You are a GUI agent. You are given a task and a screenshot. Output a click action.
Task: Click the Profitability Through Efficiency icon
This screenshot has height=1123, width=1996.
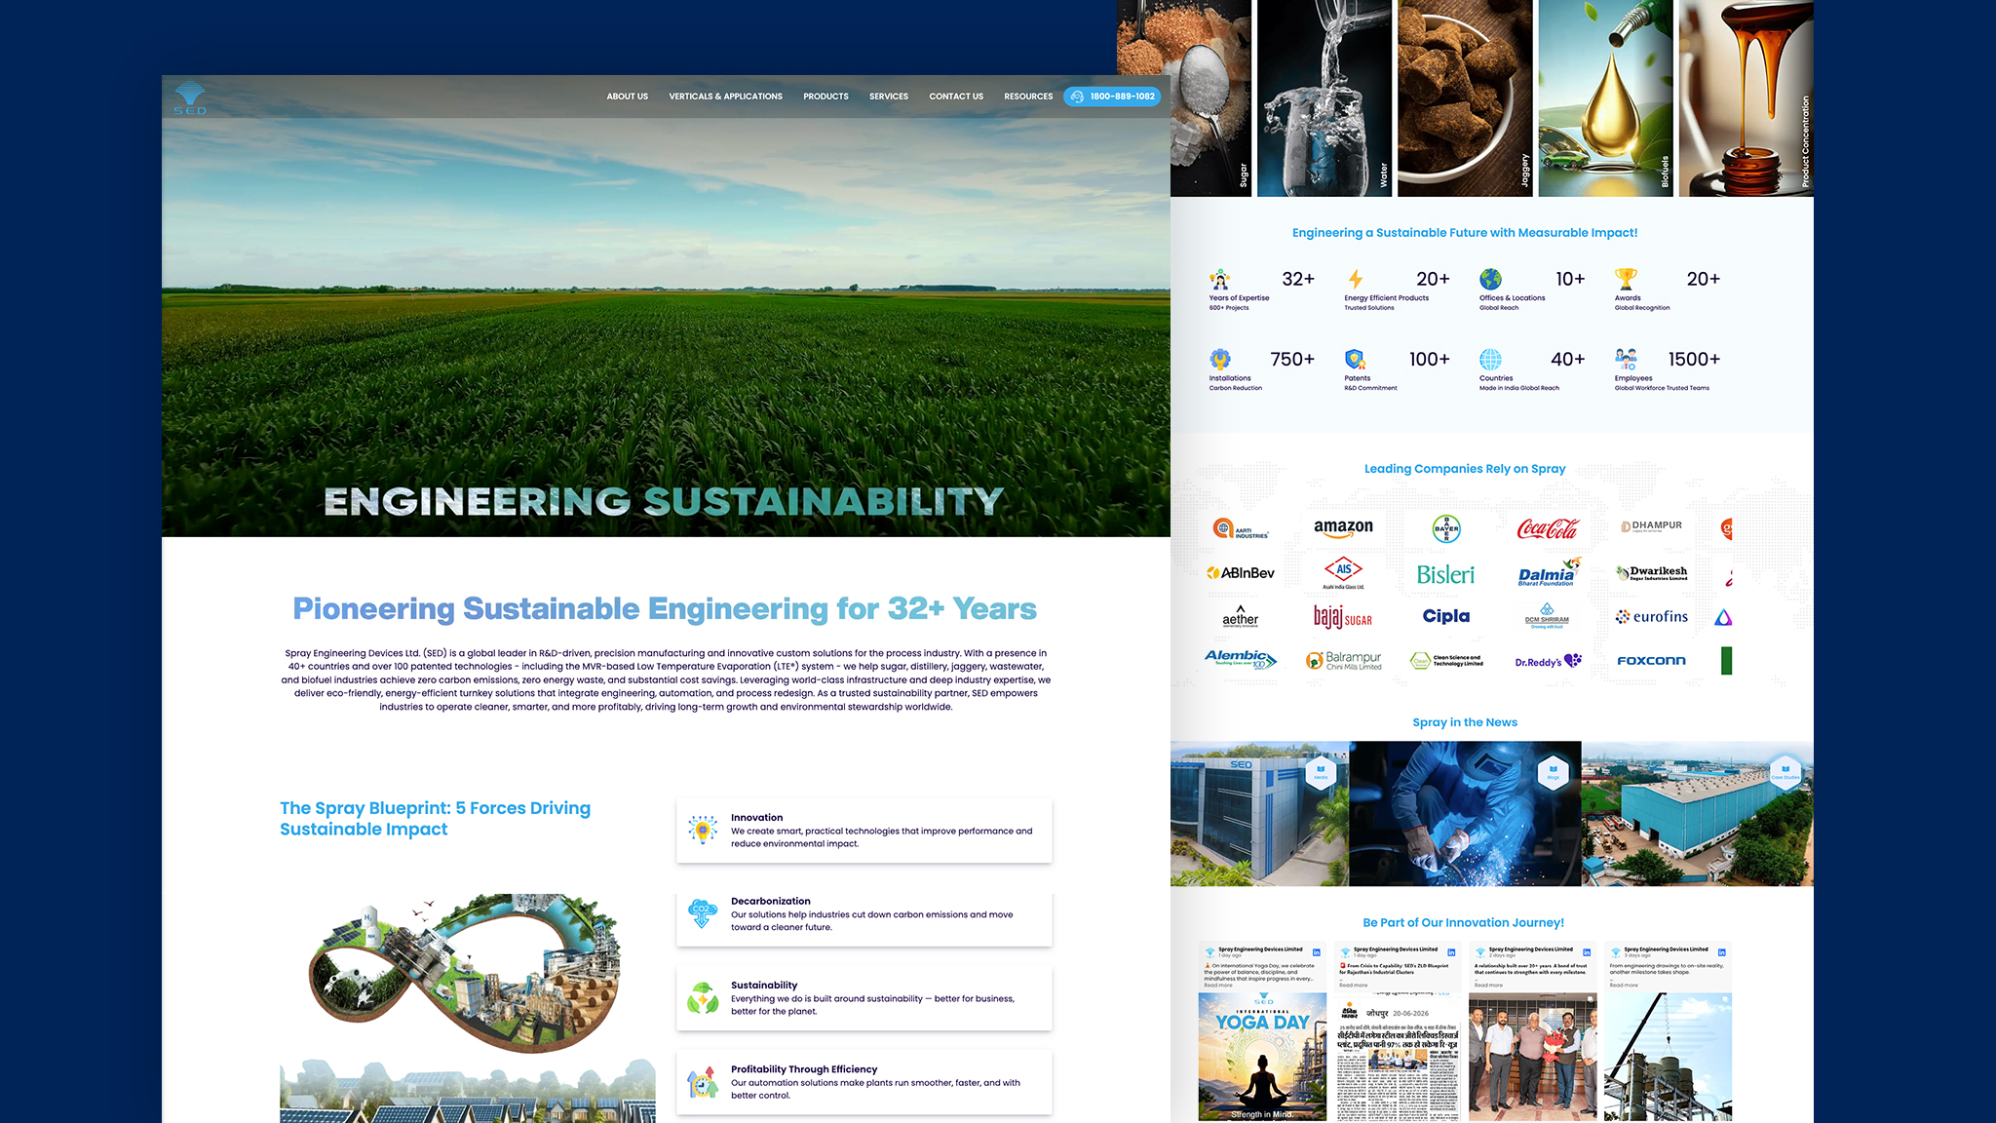click(x=702, y=1082)
